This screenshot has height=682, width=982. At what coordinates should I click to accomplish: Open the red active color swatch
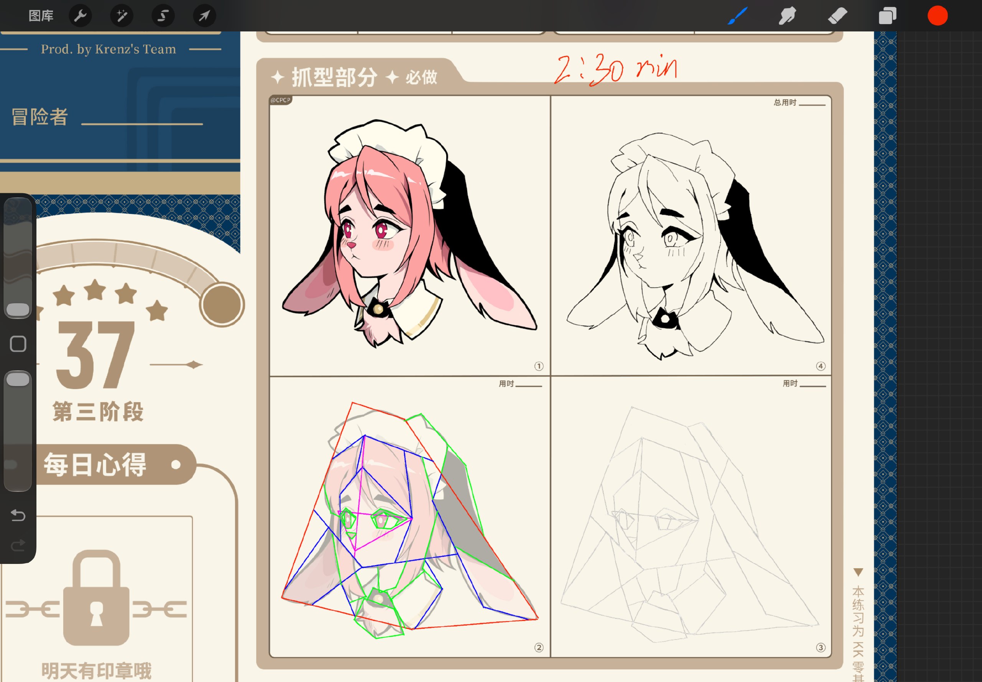(938, 16)
